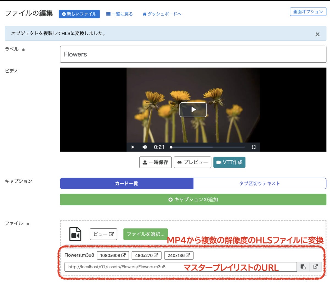
Task: Click the small play icon in control bar
Action: pos(133,147)
